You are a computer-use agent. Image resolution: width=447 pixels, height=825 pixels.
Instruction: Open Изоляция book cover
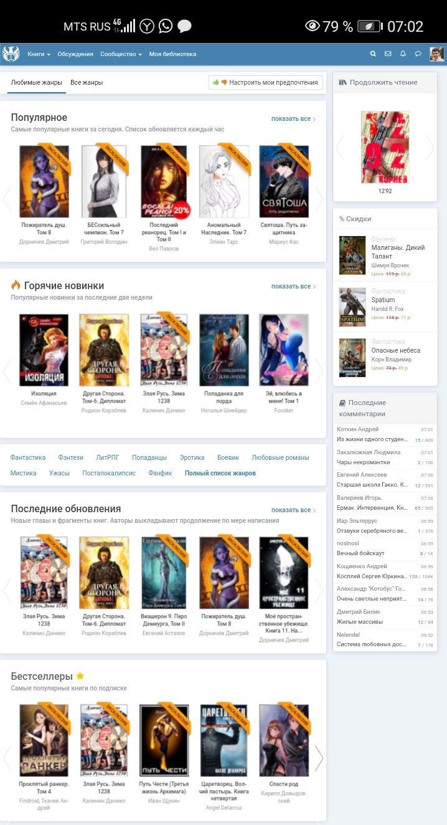pyautogui.click(x=44, y=350)
